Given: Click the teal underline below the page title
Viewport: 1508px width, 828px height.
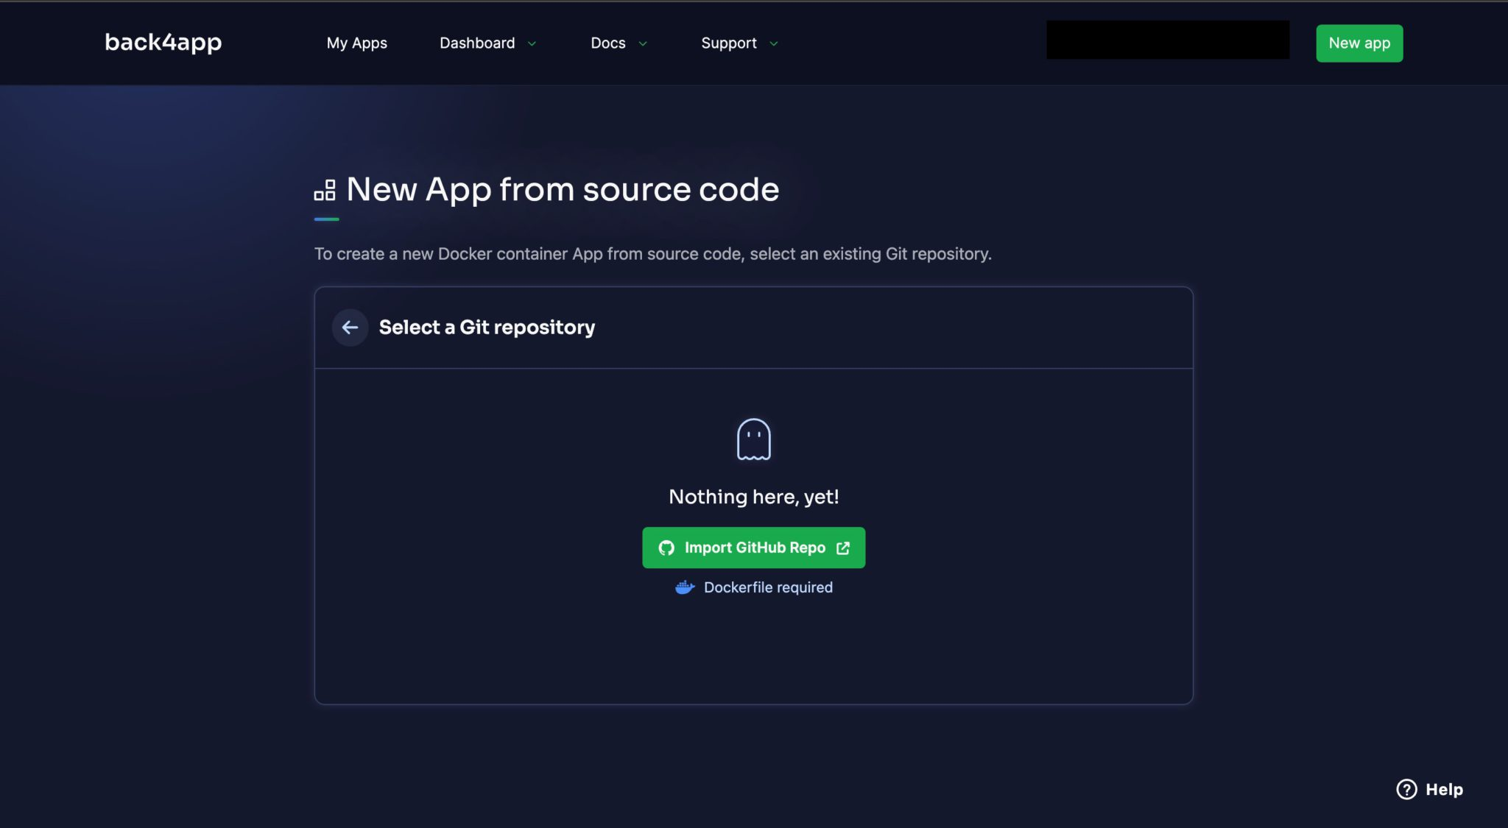Looking at the screenshot, I should point(326,218).
